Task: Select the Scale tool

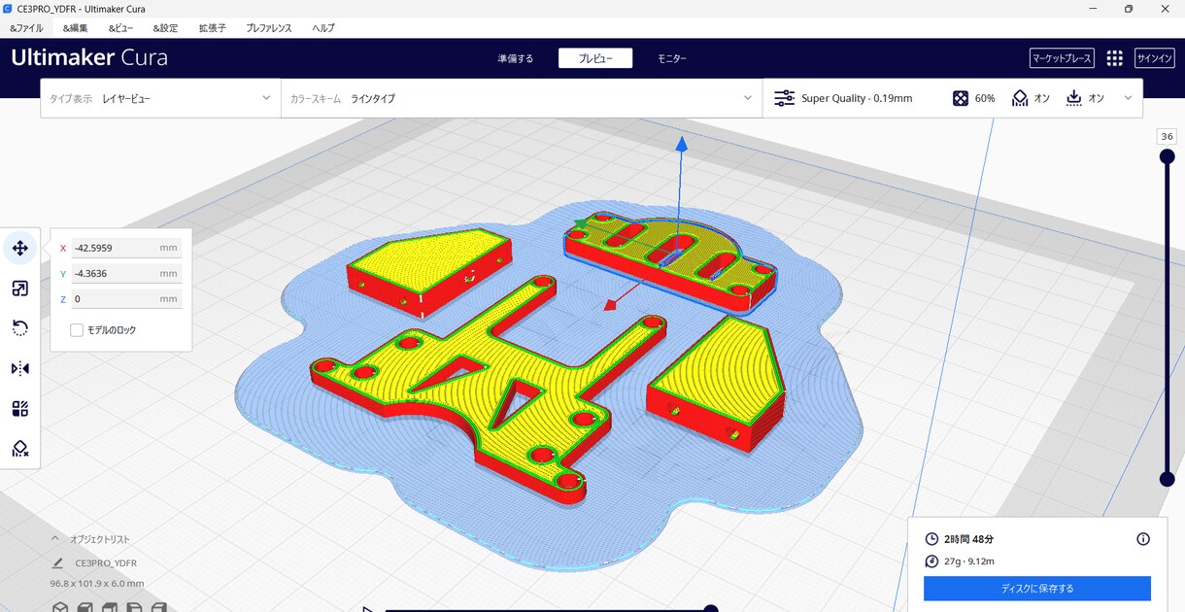Action: [x=19, y=289]
